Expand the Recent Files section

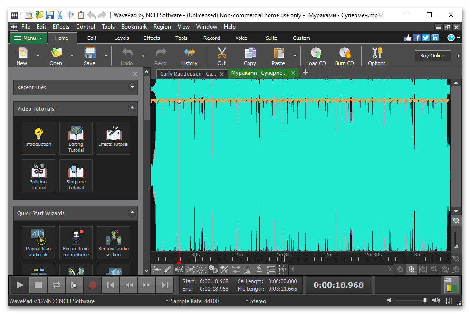pos(132,87)
